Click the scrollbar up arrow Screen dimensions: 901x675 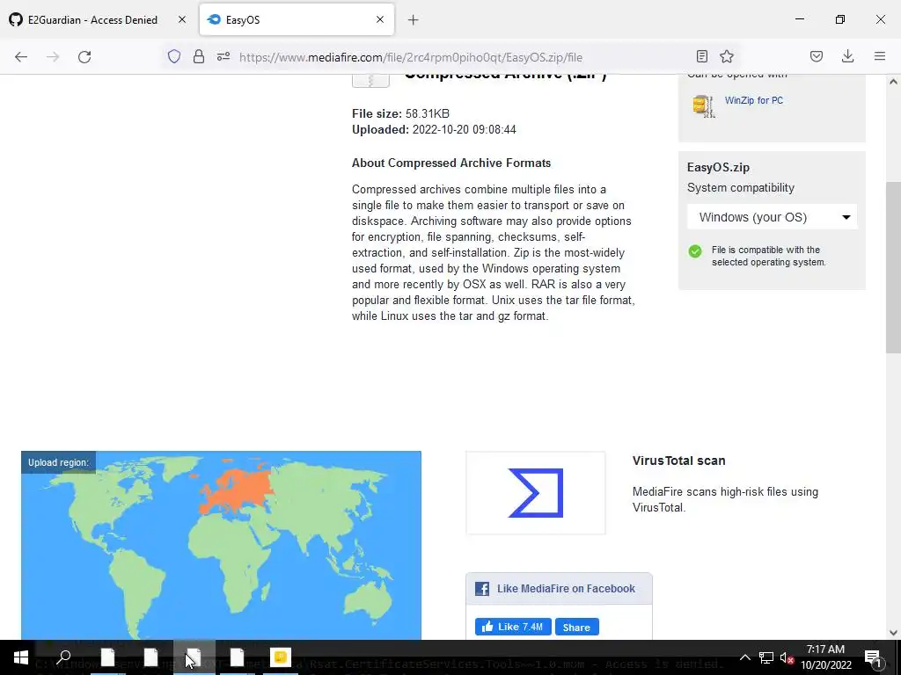point(893,82)
